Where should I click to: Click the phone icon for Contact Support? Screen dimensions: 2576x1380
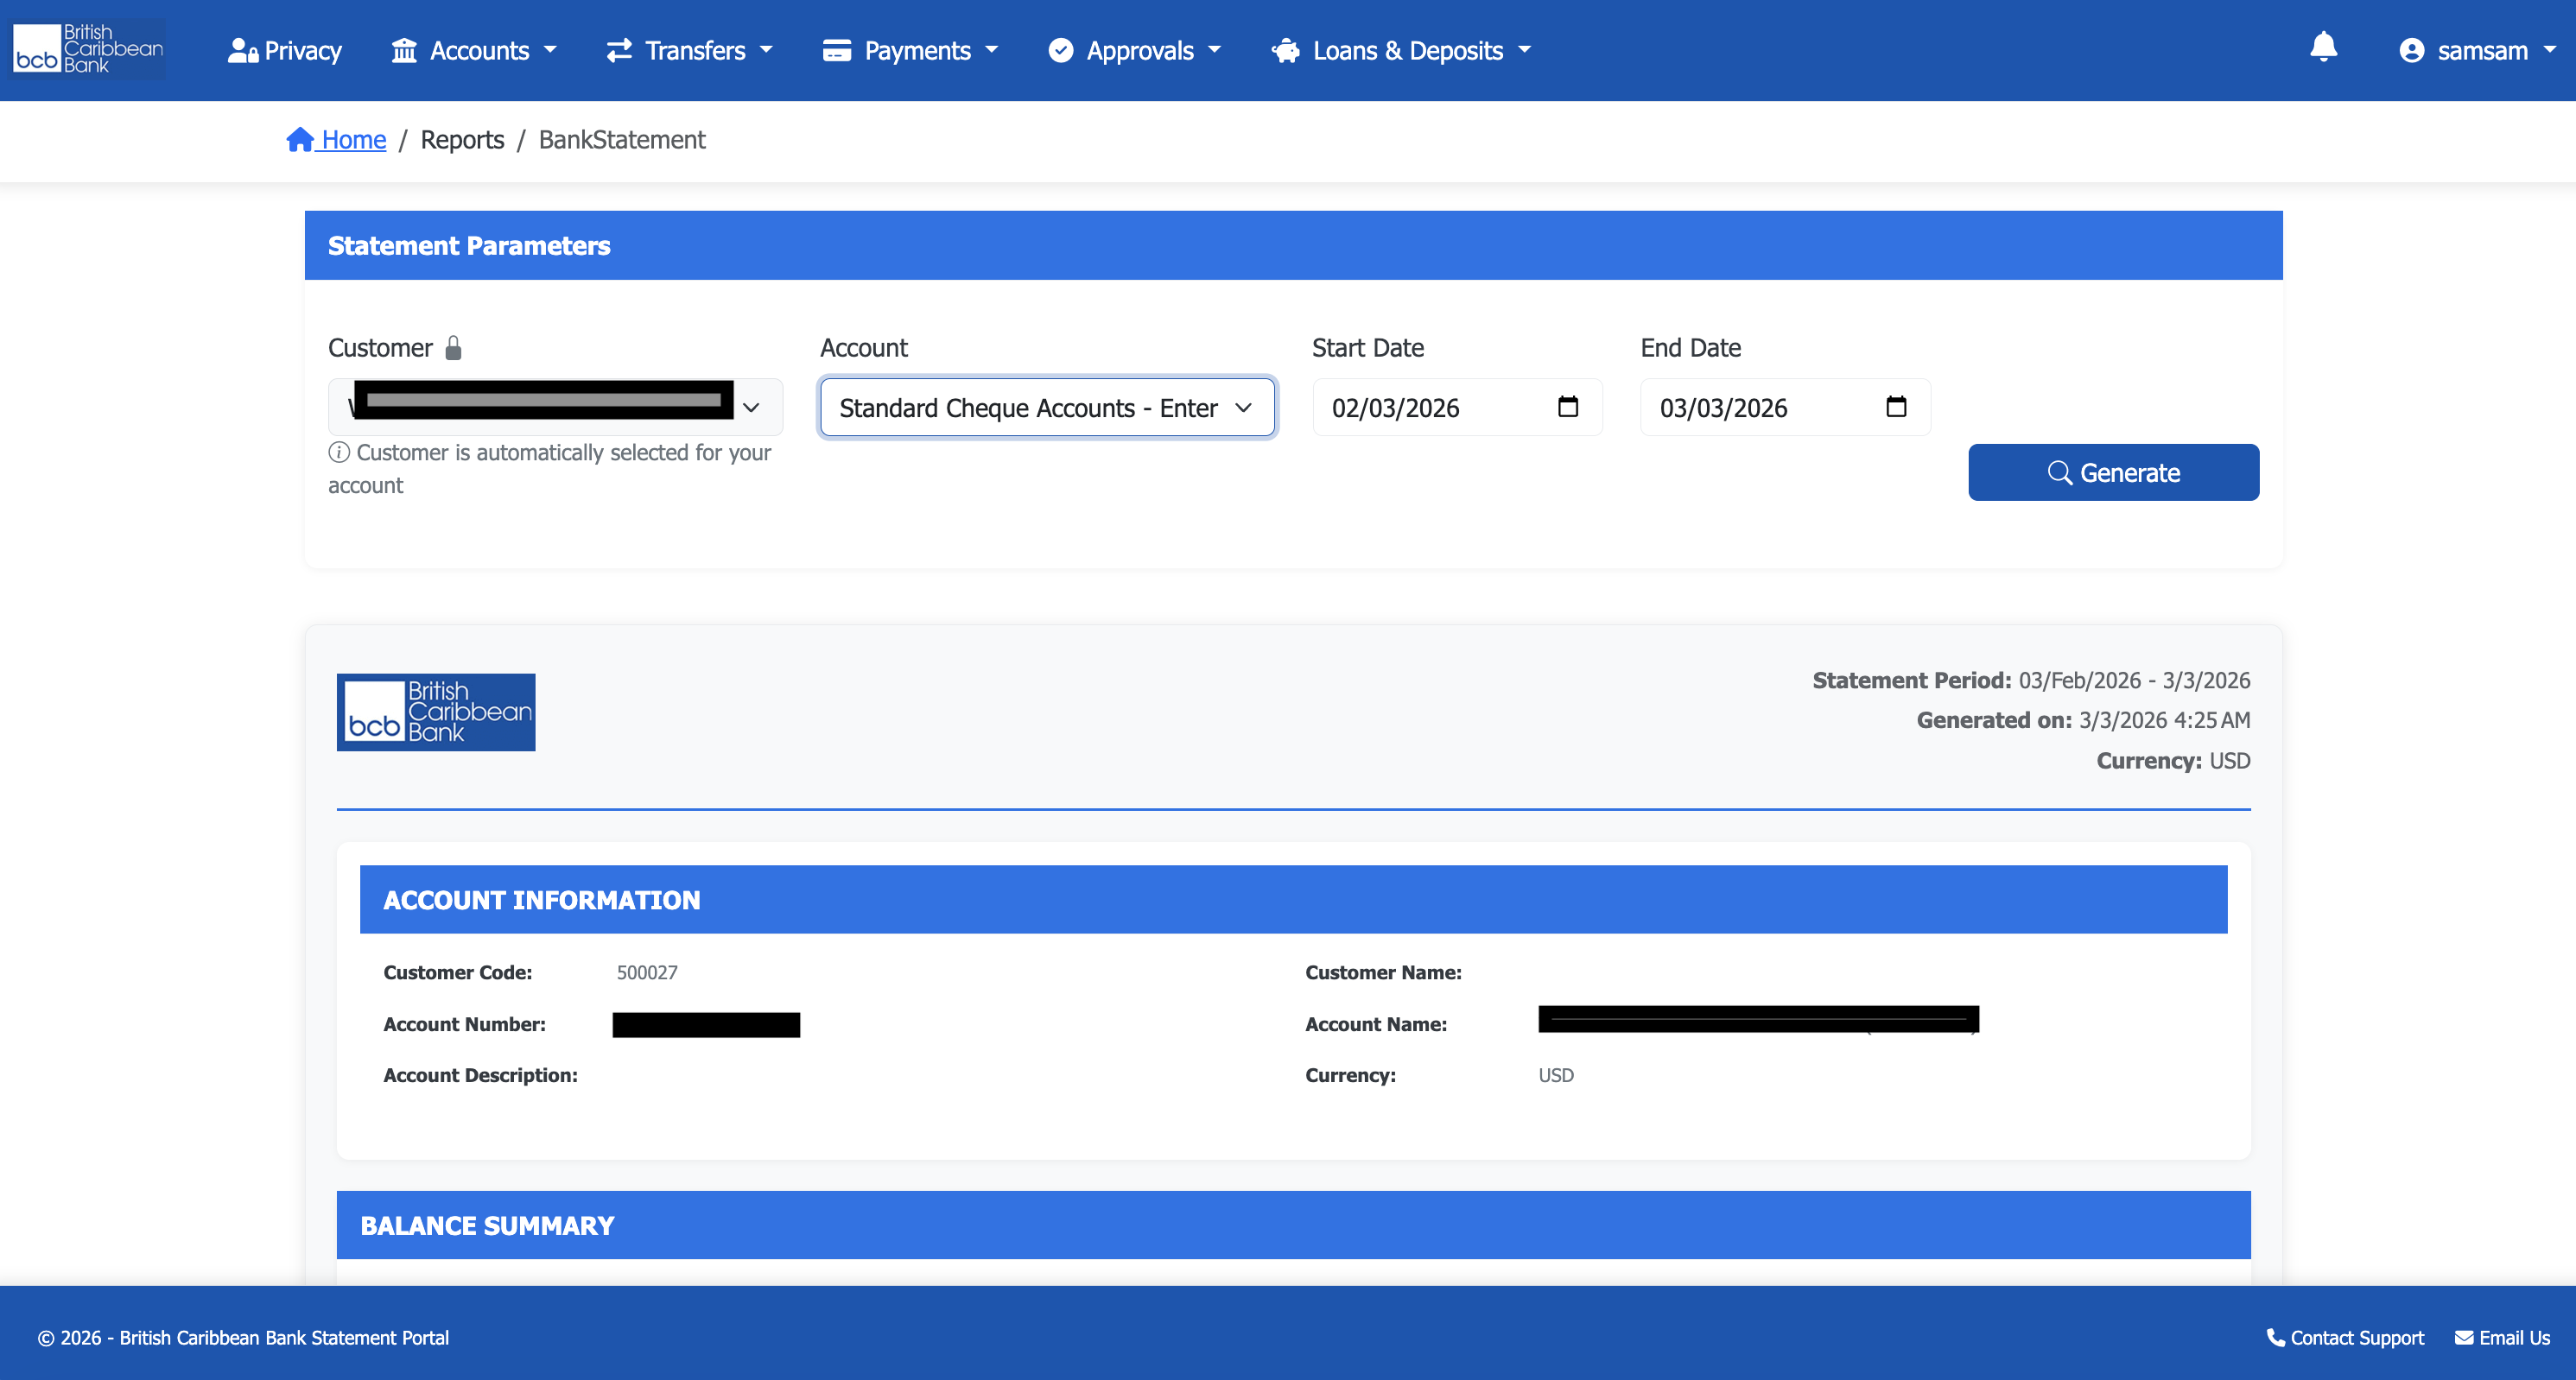[x=2275, y=1337]
